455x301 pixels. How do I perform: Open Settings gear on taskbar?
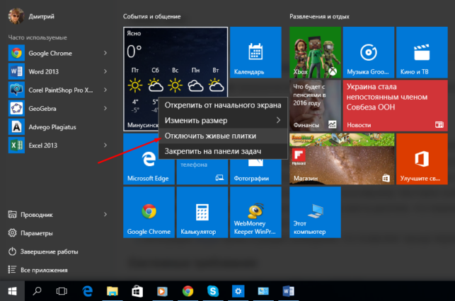(x=238, y=291)
